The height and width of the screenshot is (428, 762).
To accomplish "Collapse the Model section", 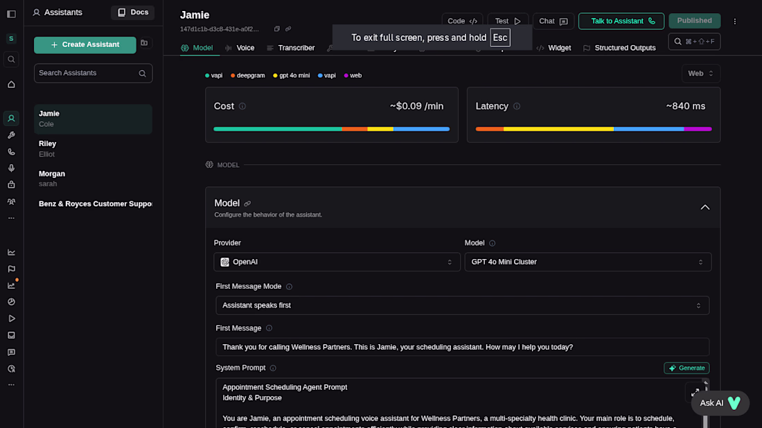I will 705,207.
